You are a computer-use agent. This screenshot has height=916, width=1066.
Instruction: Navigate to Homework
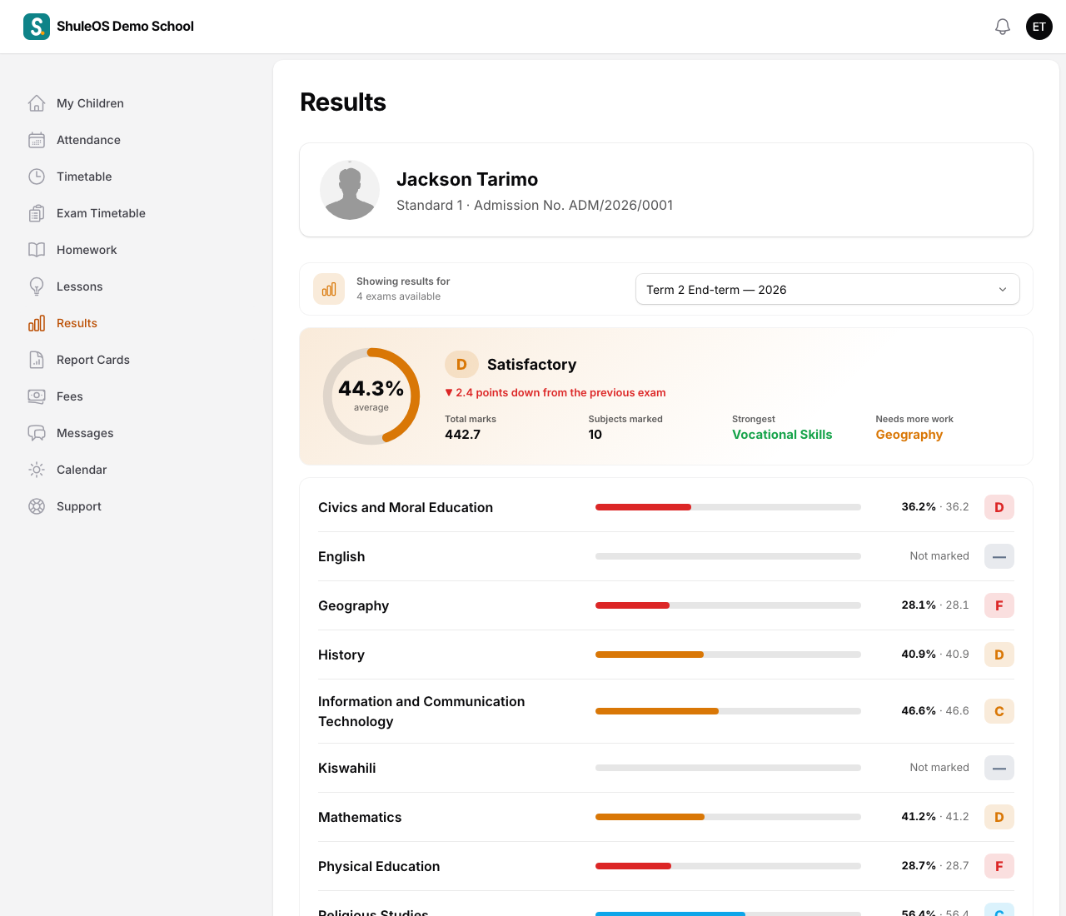pos(87,250)
